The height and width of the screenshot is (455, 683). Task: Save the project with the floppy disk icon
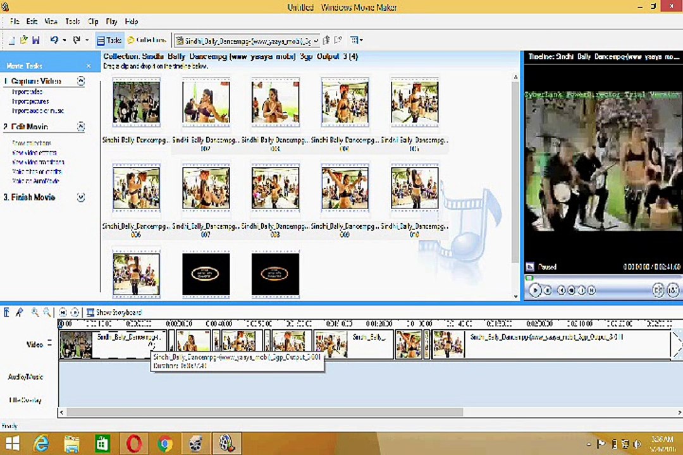(35, 40)
